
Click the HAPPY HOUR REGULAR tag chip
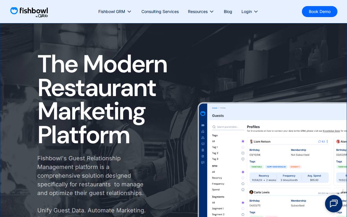click(x=276, y=167)
